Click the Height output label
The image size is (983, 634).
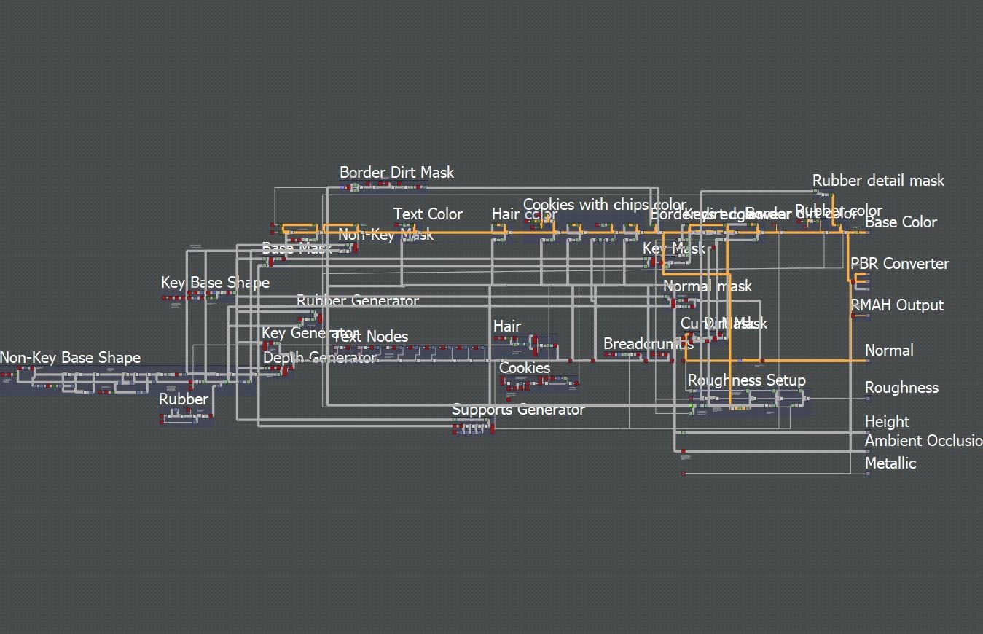coord(887,422)
